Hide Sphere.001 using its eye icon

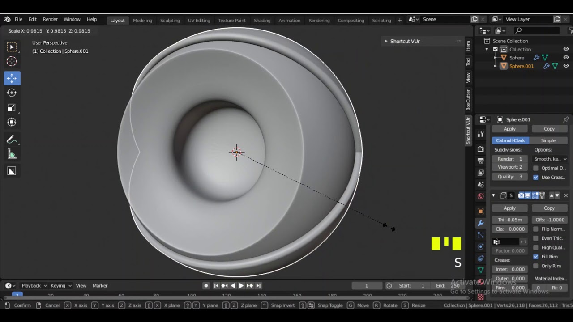click(566, 66)
